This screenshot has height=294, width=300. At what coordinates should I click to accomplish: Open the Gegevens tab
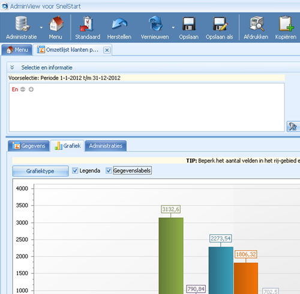coord(29,146)
